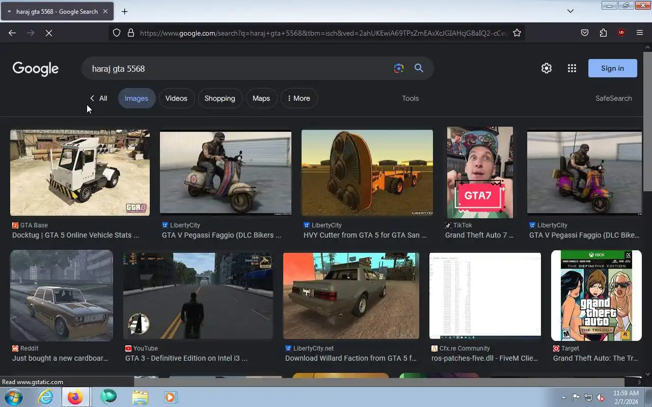Open 'Just bought a new cardboar...' link
652x407 pixels.
click(60, 358)
